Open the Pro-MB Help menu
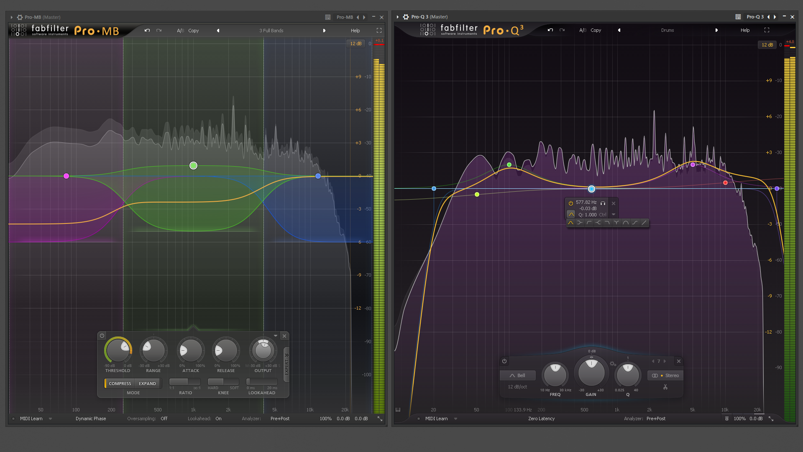Viewport: 803px width, 452px height. tap(355, 31)
